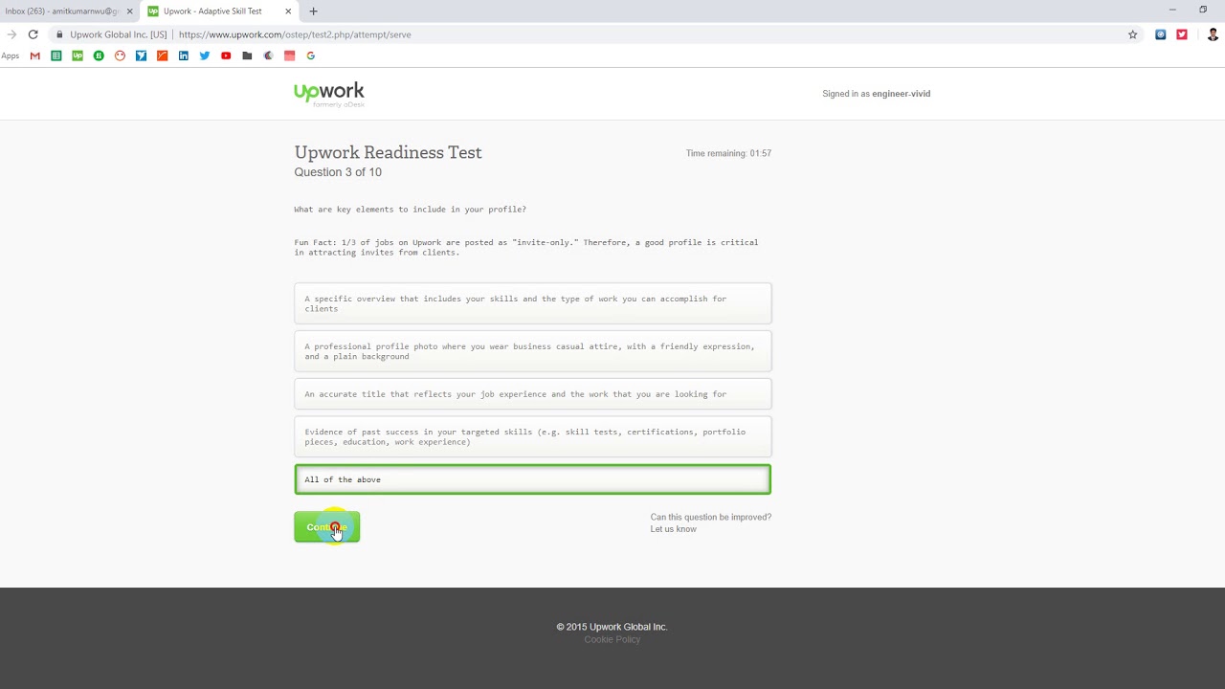Switch to the Inbox (263) Gmail tab
Image resolution: width=1225 pixels, height=689 pixels.
tap(62, 11)
